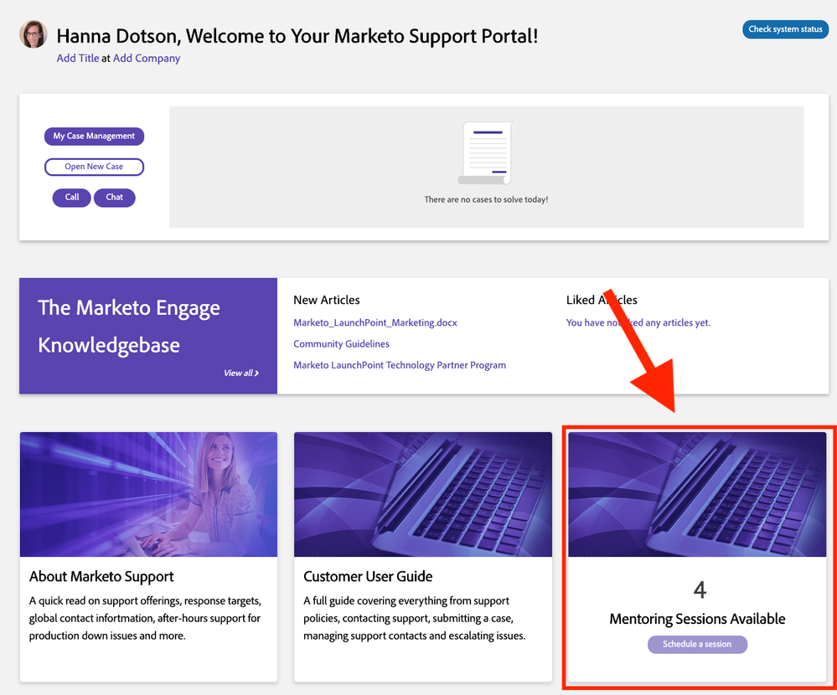Viewport: 837px width, 695px height.
Task: Click the Call button
Action: tap(71, 198)
